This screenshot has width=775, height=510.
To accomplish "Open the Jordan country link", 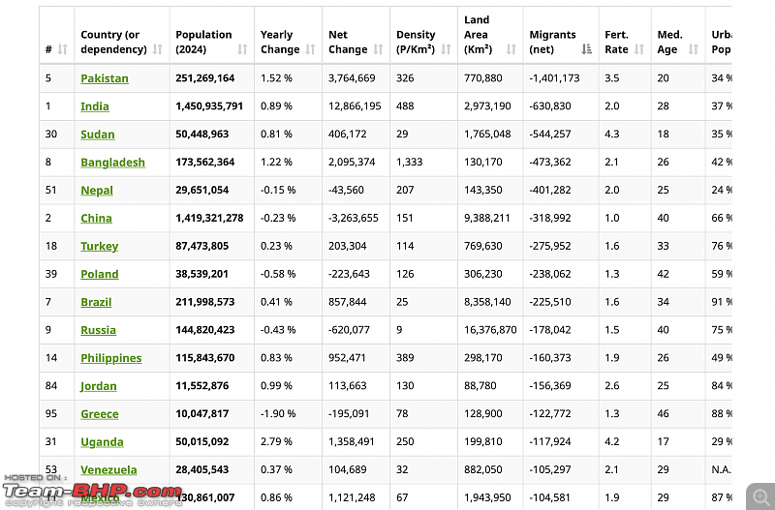I will (x=99, y=386).
